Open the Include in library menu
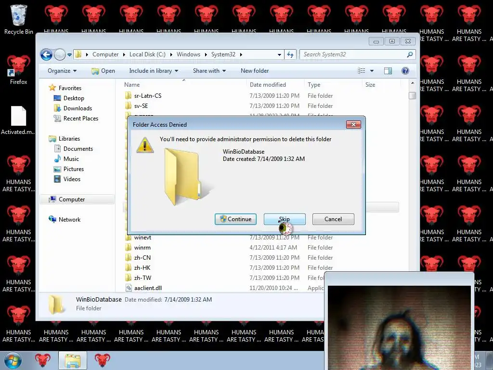 click(154, 71)
